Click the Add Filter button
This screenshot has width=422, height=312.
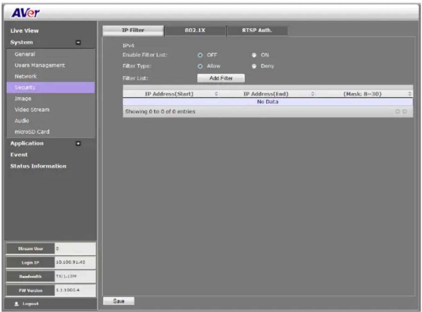point(221,78)
